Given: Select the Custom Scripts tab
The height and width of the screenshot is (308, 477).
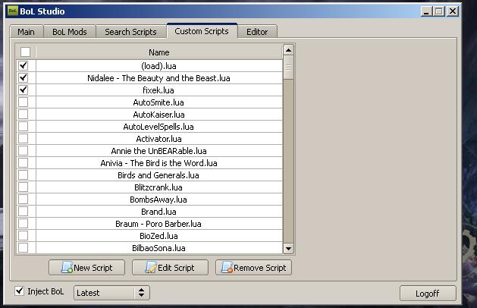Looking at the screenshot, I should (202, 31).
